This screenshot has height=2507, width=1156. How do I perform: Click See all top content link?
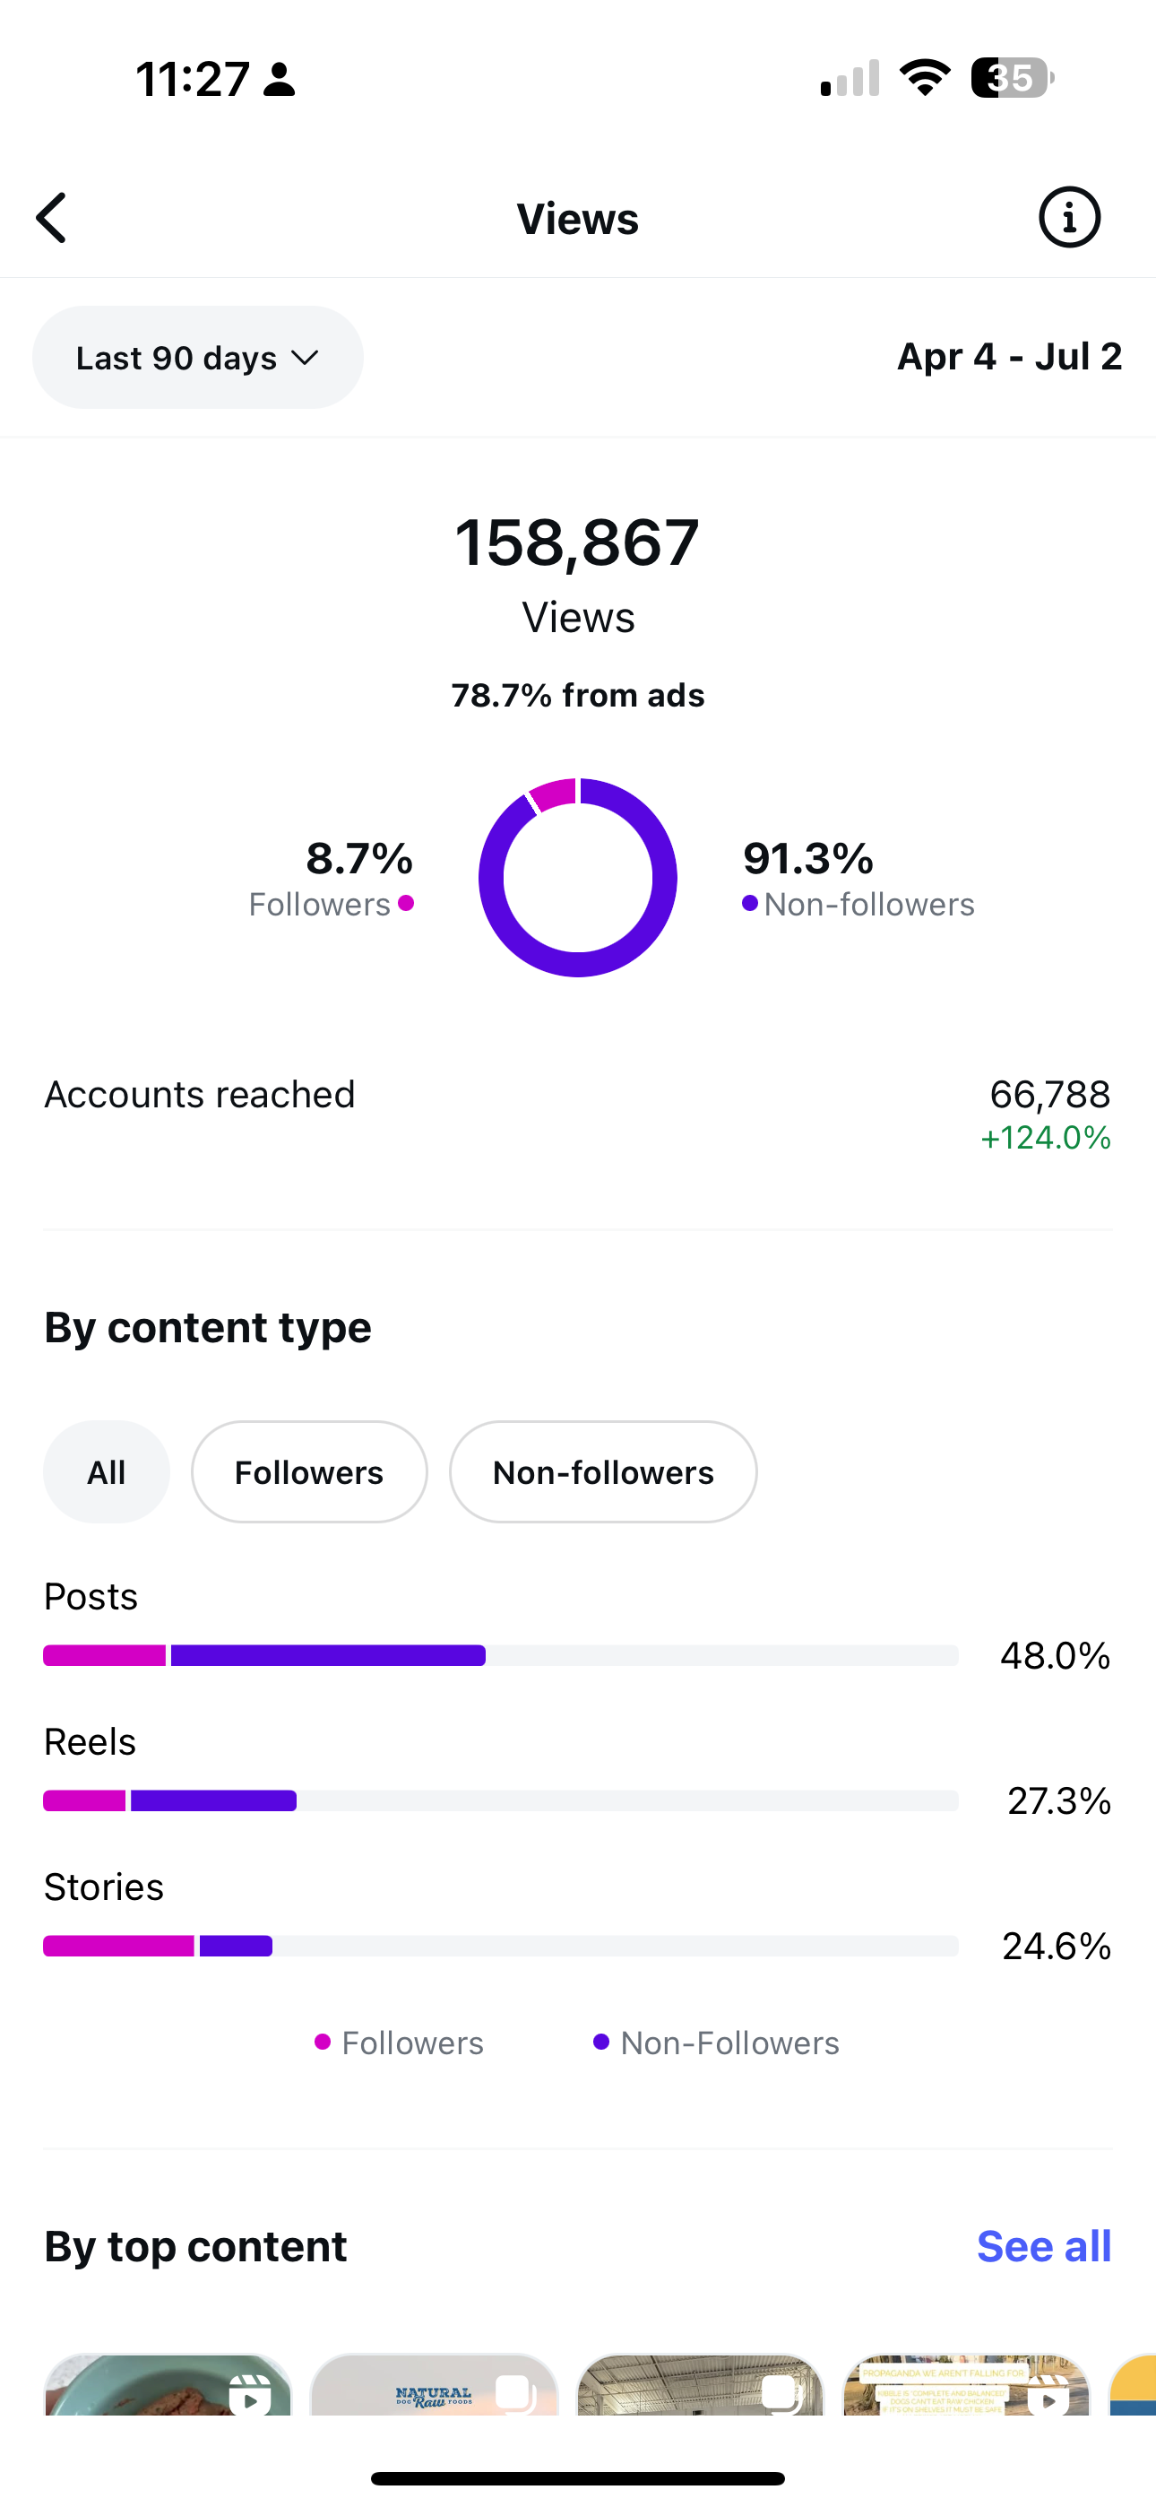1044,2246
